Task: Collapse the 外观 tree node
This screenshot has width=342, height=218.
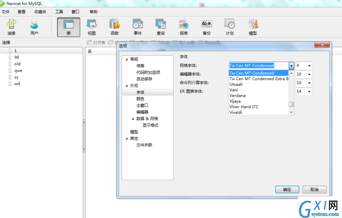Action: pyautogui.click(x=127, y=86)
